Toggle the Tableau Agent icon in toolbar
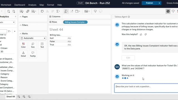This screenshot has height=100, width=178. (168, 11)
